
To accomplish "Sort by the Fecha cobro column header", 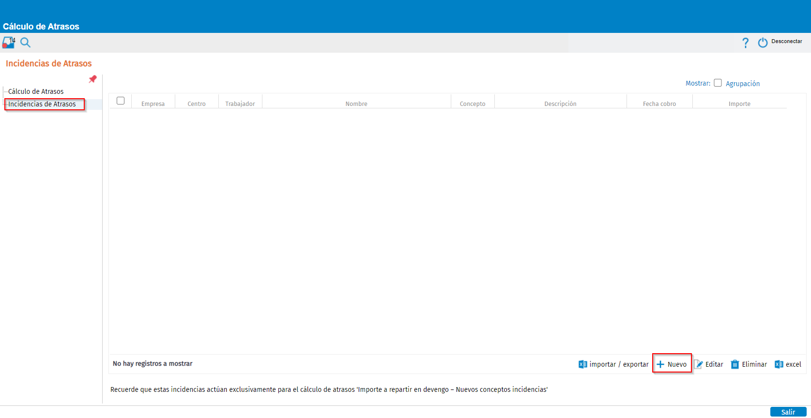I will [659, 104].
